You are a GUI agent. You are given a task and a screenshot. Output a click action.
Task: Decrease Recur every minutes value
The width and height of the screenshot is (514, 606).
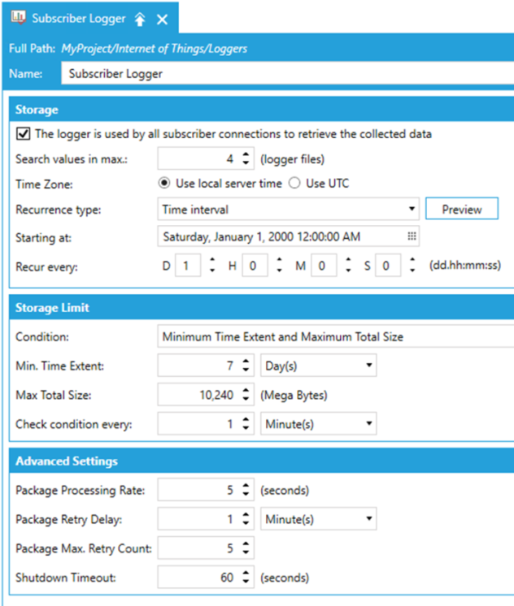[348, 271]
